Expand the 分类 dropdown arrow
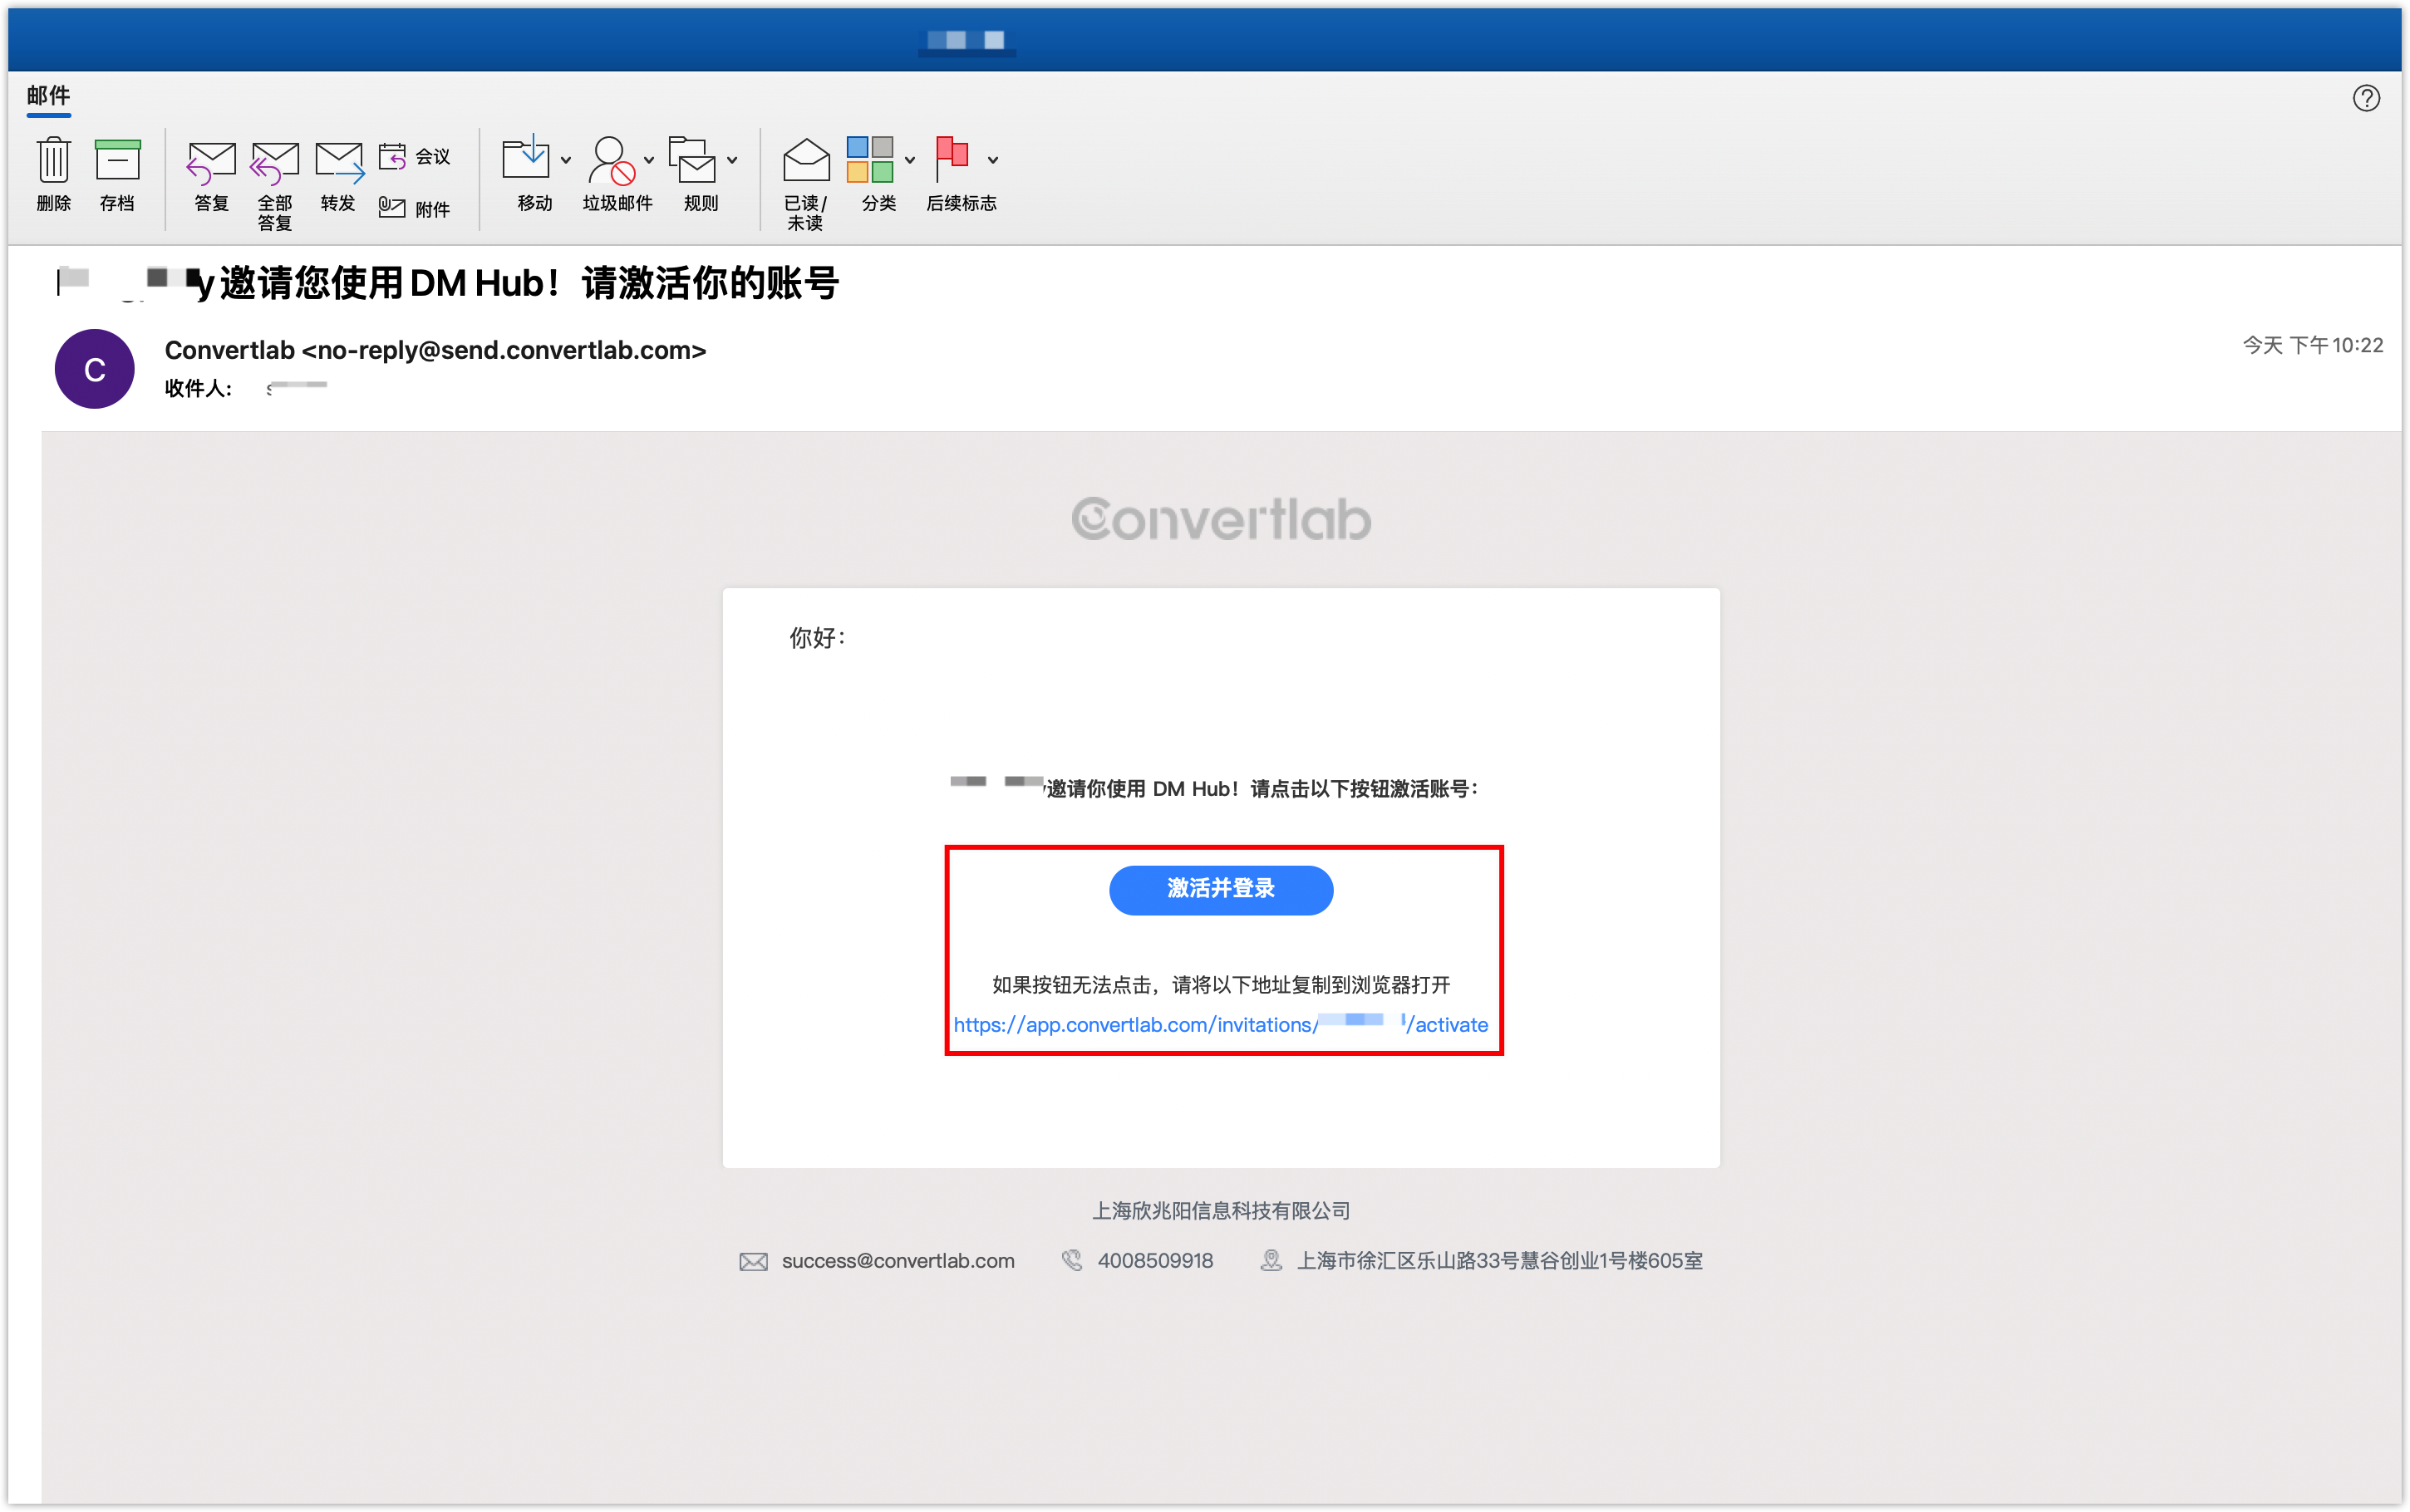The image size is (2410, 1512). 910,160
